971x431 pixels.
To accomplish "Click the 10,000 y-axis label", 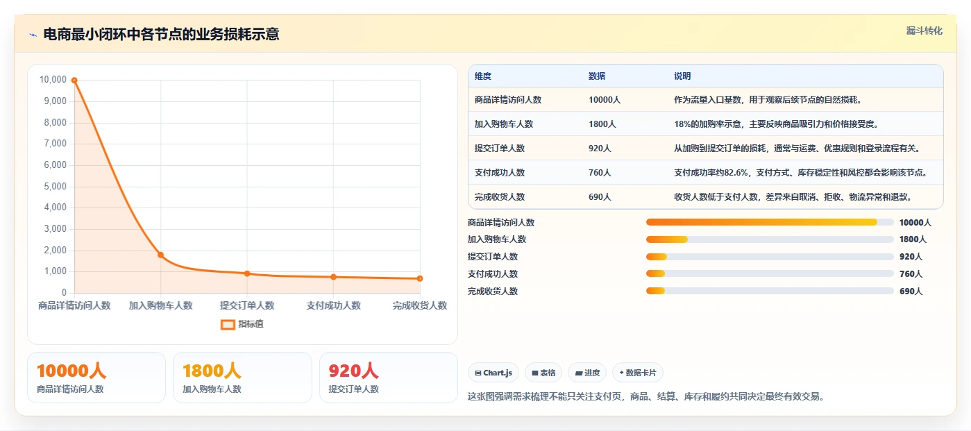I will click(x=53, y=80).
